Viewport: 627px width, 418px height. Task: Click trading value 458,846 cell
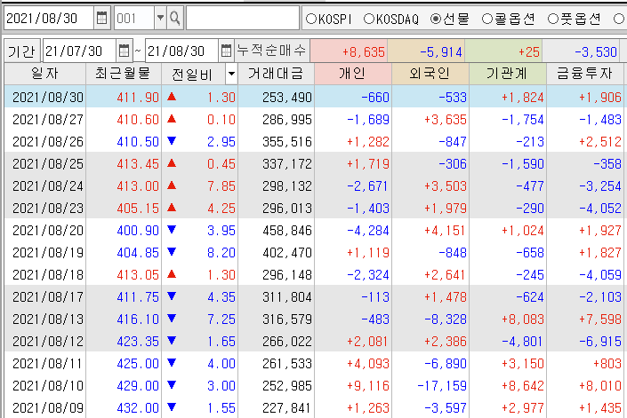(287, 231)
